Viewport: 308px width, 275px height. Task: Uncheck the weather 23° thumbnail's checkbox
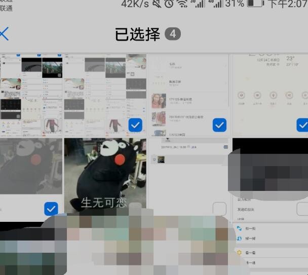[x=302, y=125]
